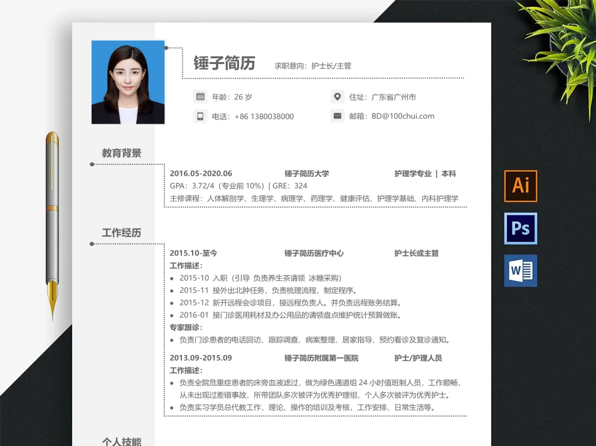Click the calendar icon beside 年龄
The image size is (596, 446).
[200, 97]
